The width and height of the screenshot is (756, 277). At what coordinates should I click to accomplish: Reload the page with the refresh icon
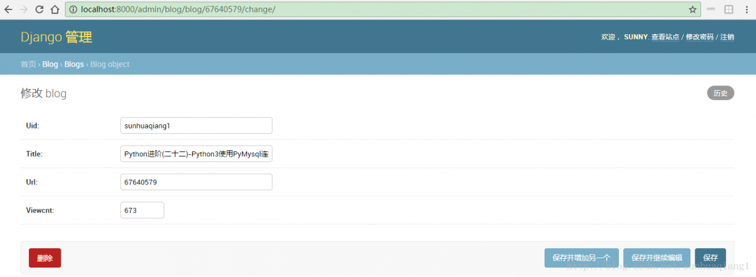pyautogui.click(x=40, y=9)
